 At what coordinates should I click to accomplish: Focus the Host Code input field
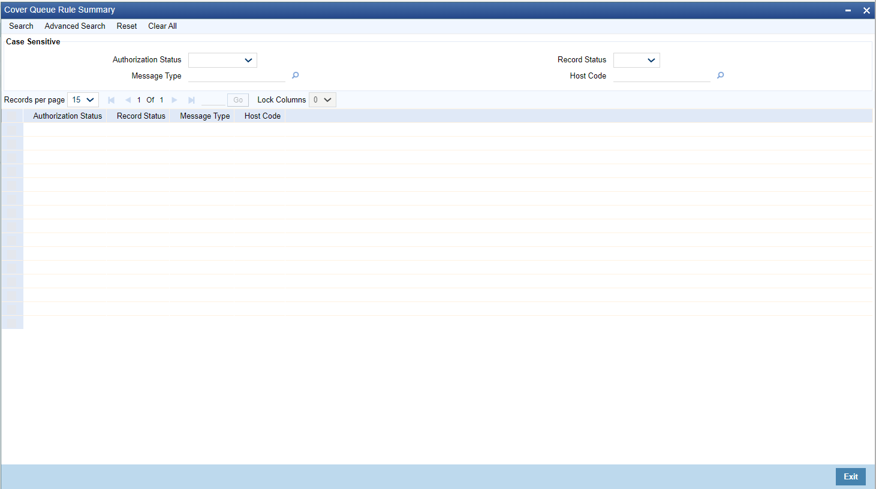tap(662, 76)
